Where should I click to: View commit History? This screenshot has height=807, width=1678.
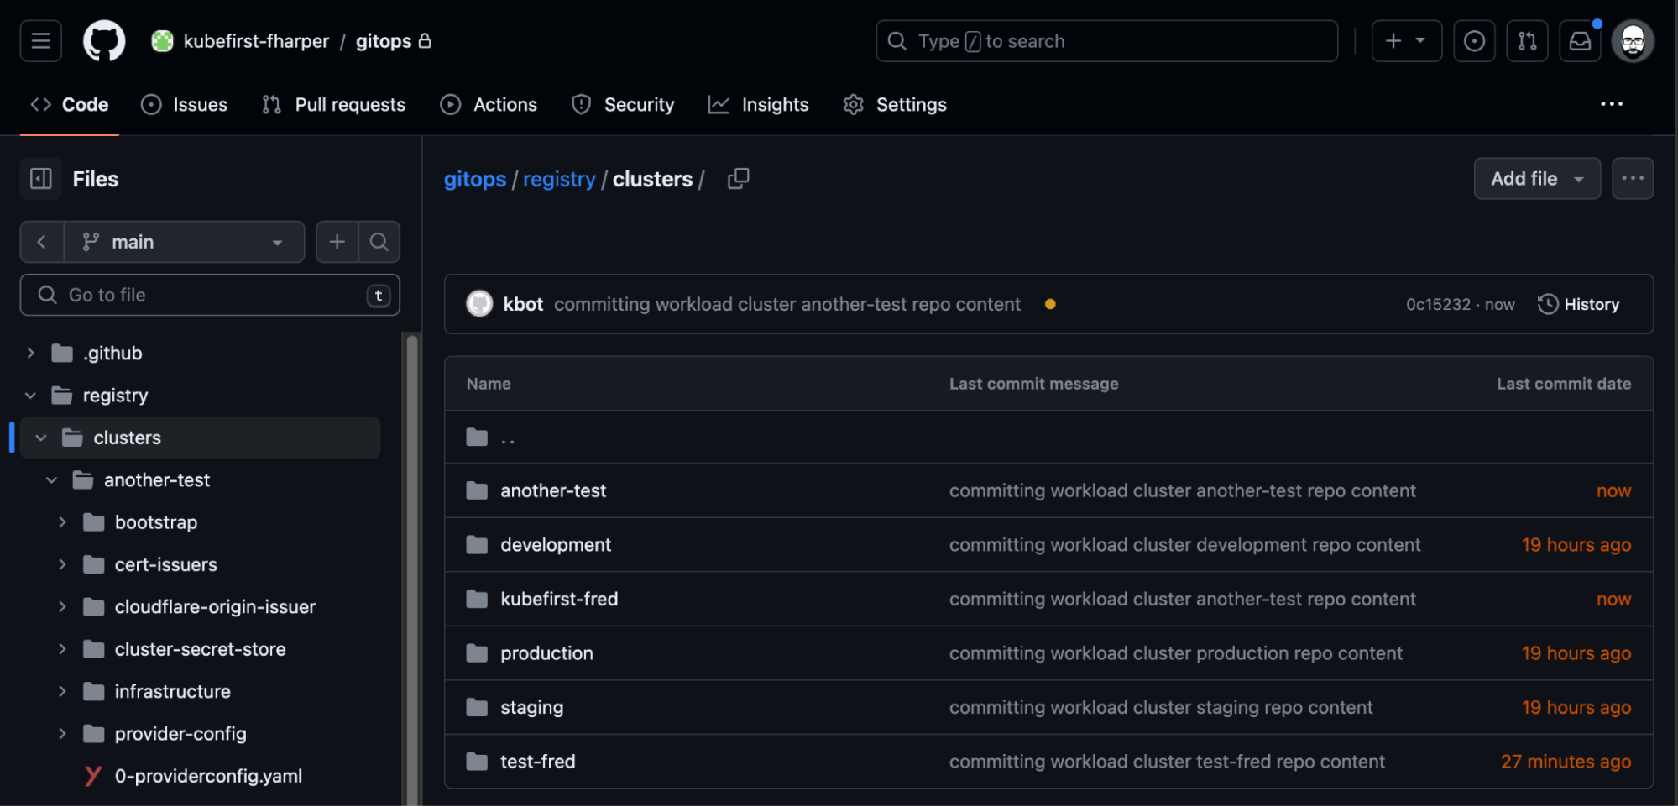pos(1579,304)
